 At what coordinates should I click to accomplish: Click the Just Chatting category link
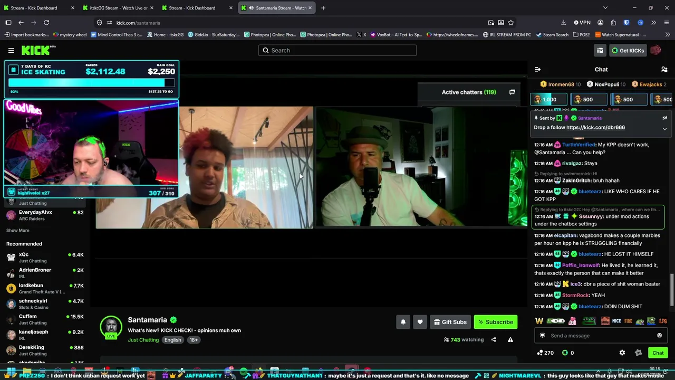(x=143, y=340)
